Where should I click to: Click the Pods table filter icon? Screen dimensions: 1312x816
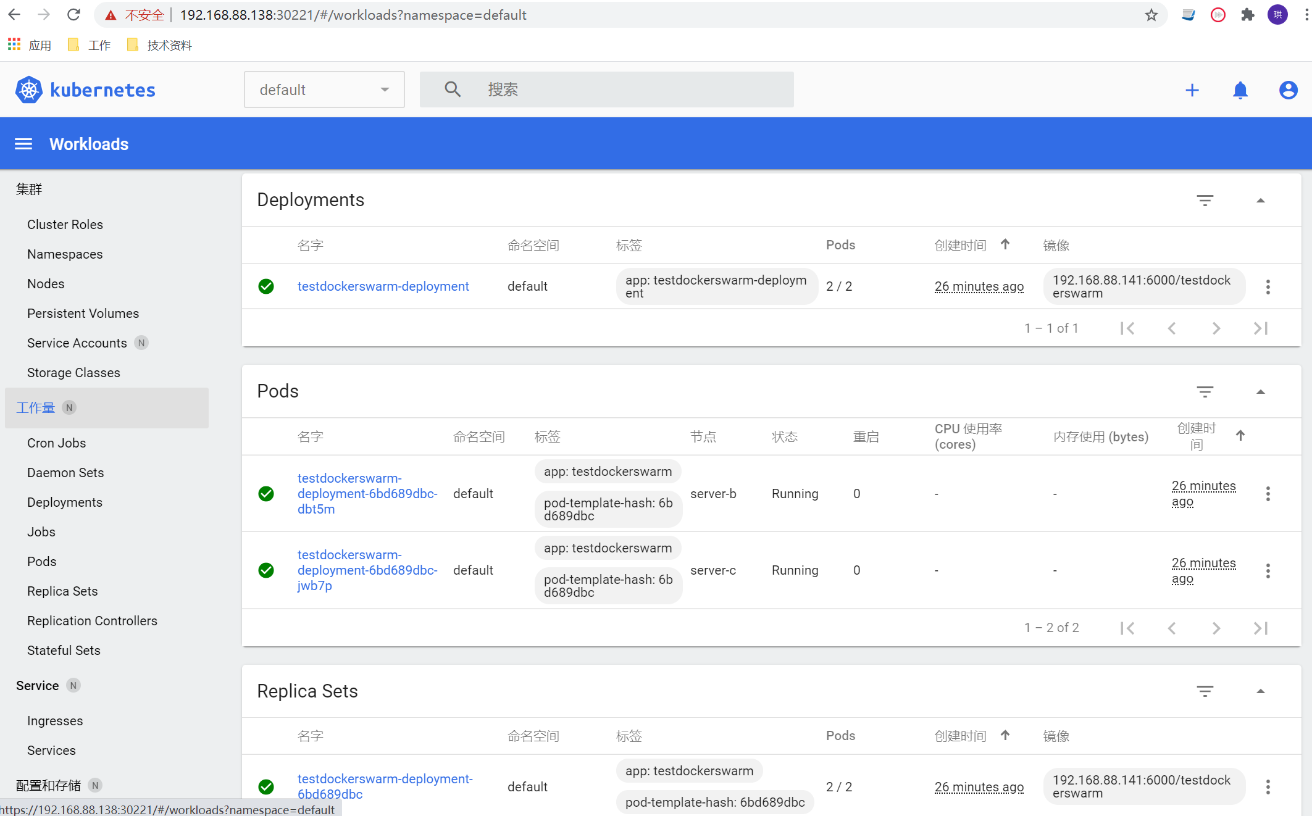point(1205,391)
